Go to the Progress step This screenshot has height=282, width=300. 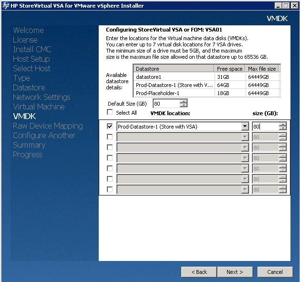coord(28,155)
